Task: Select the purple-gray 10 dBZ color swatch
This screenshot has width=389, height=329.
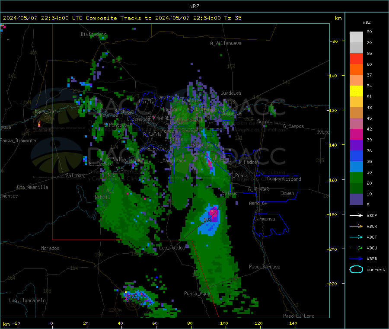Action: [356, 199]
